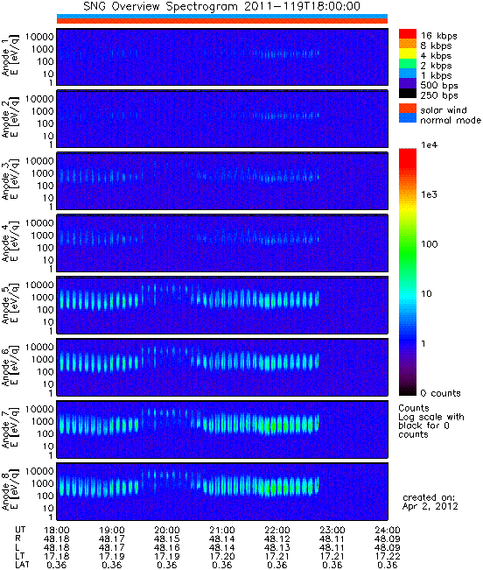Click the 'Counts' log scale description
Viewport: 483px width, 570px height.
pos(431,421)
